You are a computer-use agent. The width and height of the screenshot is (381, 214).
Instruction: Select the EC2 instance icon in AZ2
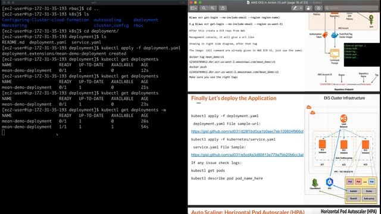click(343, 144)
